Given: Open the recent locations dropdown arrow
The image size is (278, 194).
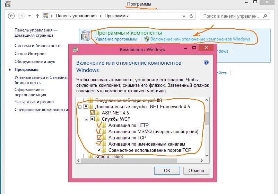Looking at the screenshot, I should point(29,16).
